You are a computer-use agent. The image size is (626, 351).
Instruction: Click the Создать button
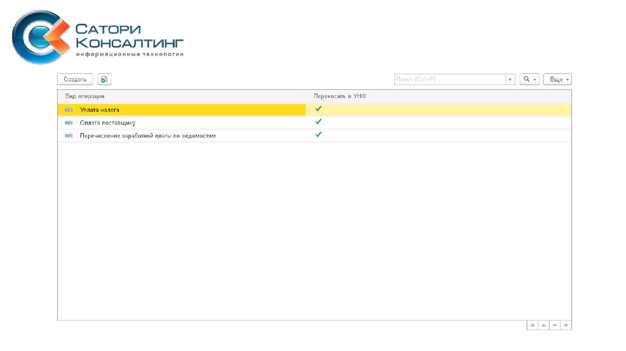tap(75, 79)
